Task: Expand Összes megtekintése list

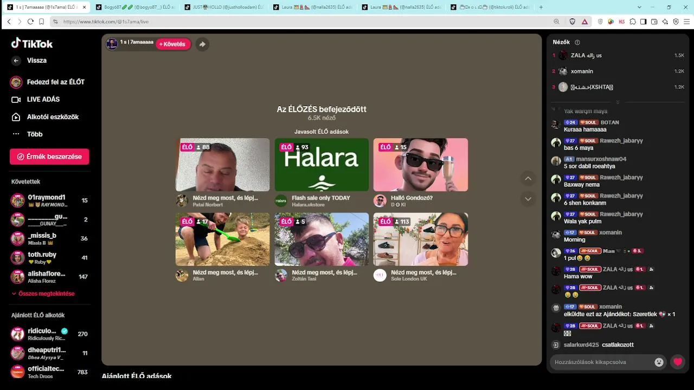Action: (x=43, y=294)
